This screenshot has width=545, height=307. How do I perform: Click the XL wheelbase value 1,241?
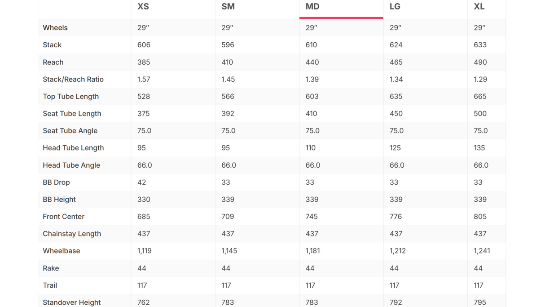click(x=482, y=251)
